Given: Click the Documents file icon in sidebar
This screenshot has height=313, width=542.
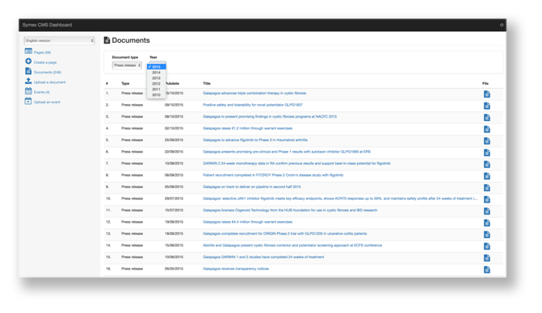Looking at the screenshot, I should (28, 71).
